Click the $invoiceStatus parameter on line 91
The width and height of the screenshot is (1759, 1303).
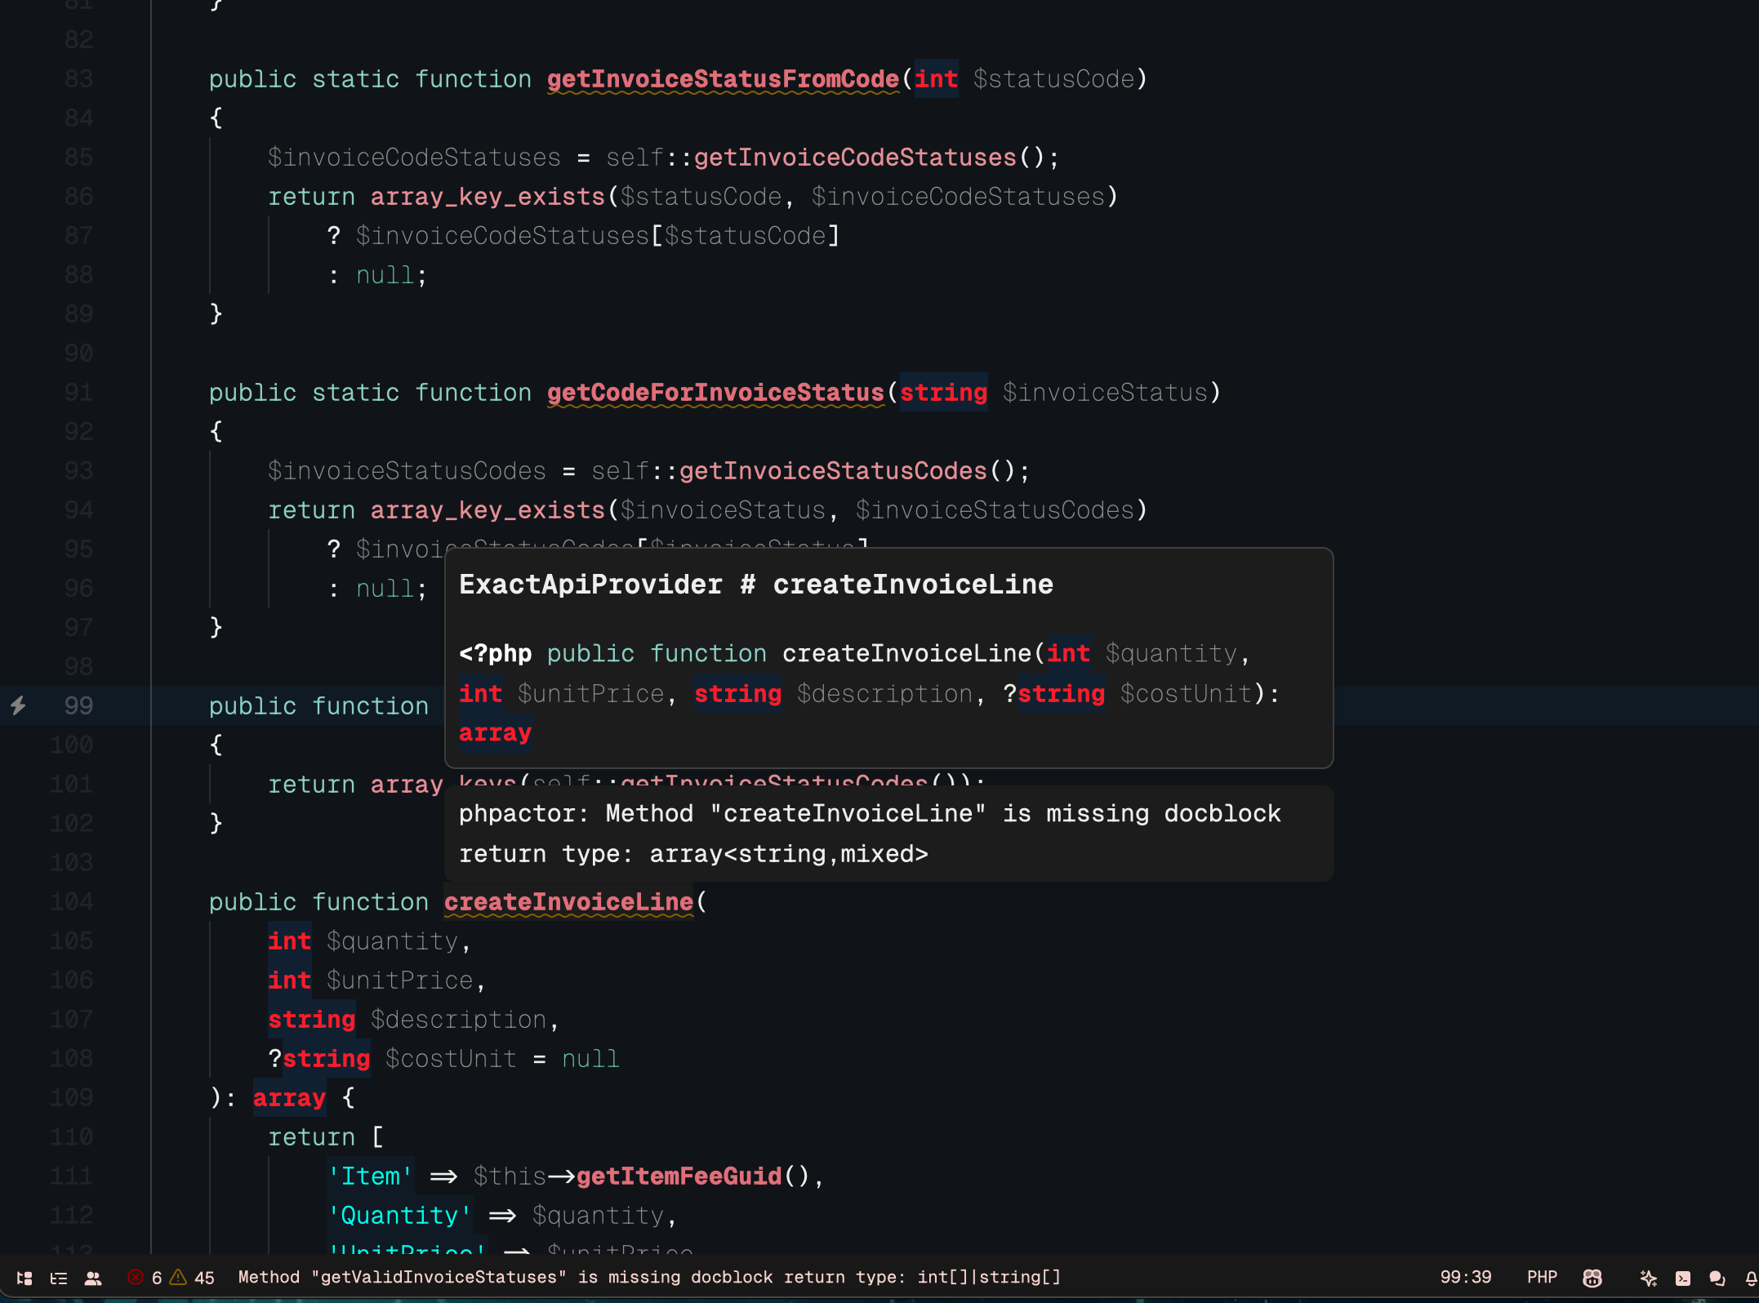pos(1105,393)
